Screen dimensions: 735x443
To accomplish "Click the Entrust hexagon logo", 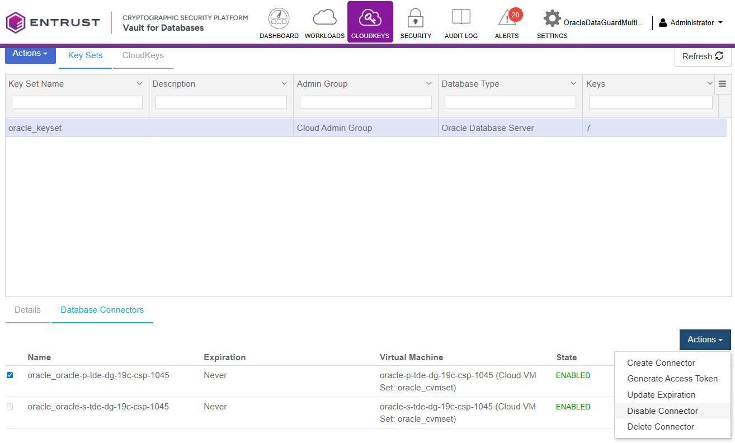I will click(x=16, y=22).
